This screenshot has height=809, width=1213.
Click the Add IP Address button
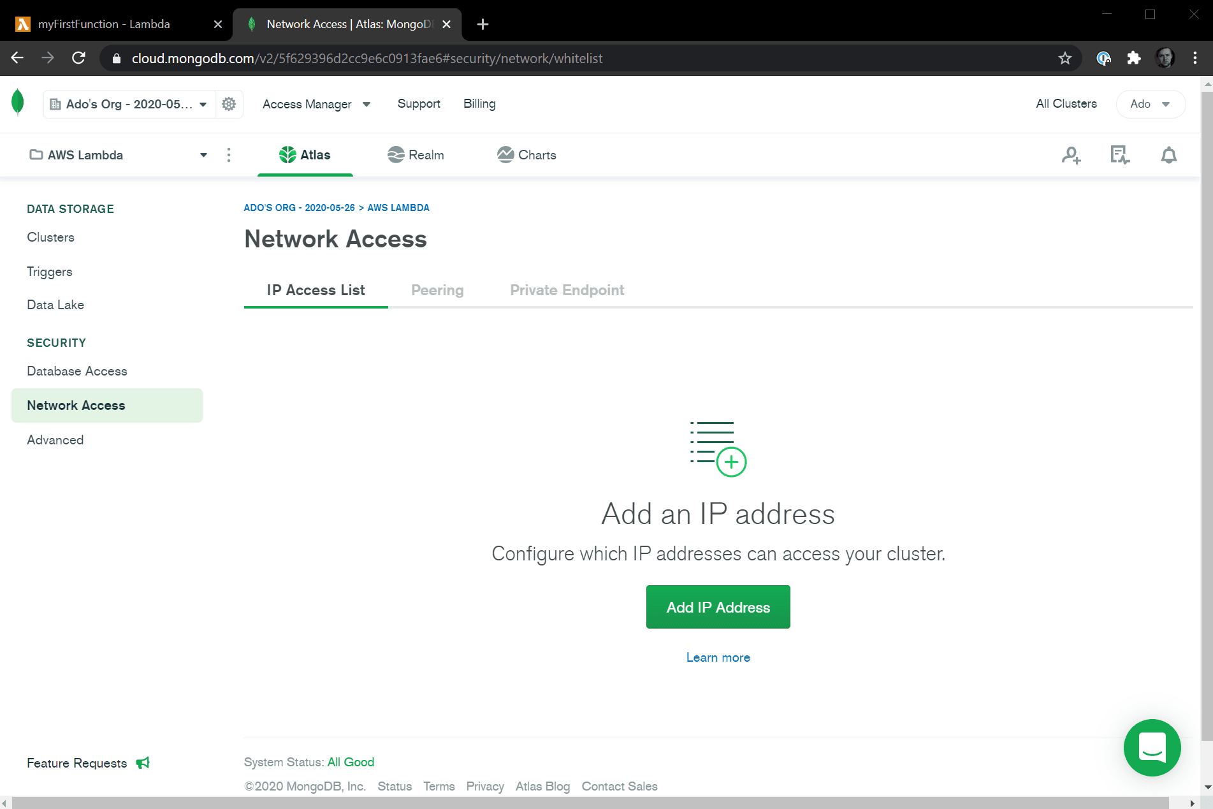tap(718, 607)
